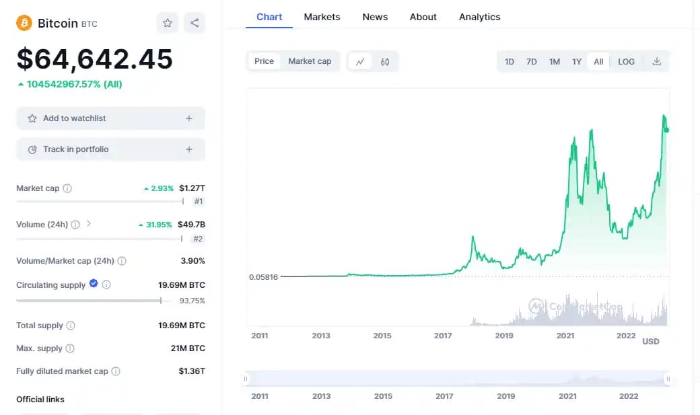This screenshot has width=700, height=415.
Task: Open the Analytics tab
Action: pyautogui.click(x=479, y=17)
